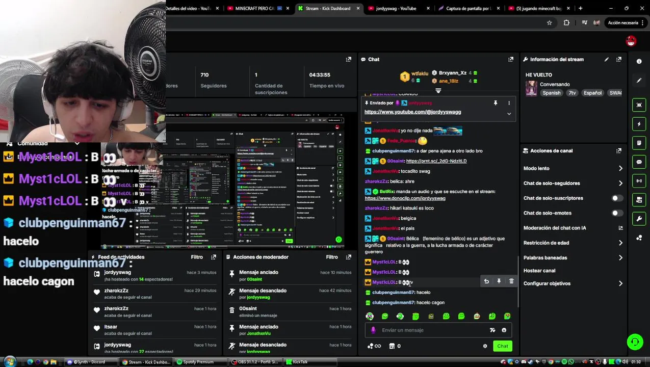Toggle the wrench stream info sidebar icon
The height and width of the screenshot is (367, 650).
click(x=639, y=219)
